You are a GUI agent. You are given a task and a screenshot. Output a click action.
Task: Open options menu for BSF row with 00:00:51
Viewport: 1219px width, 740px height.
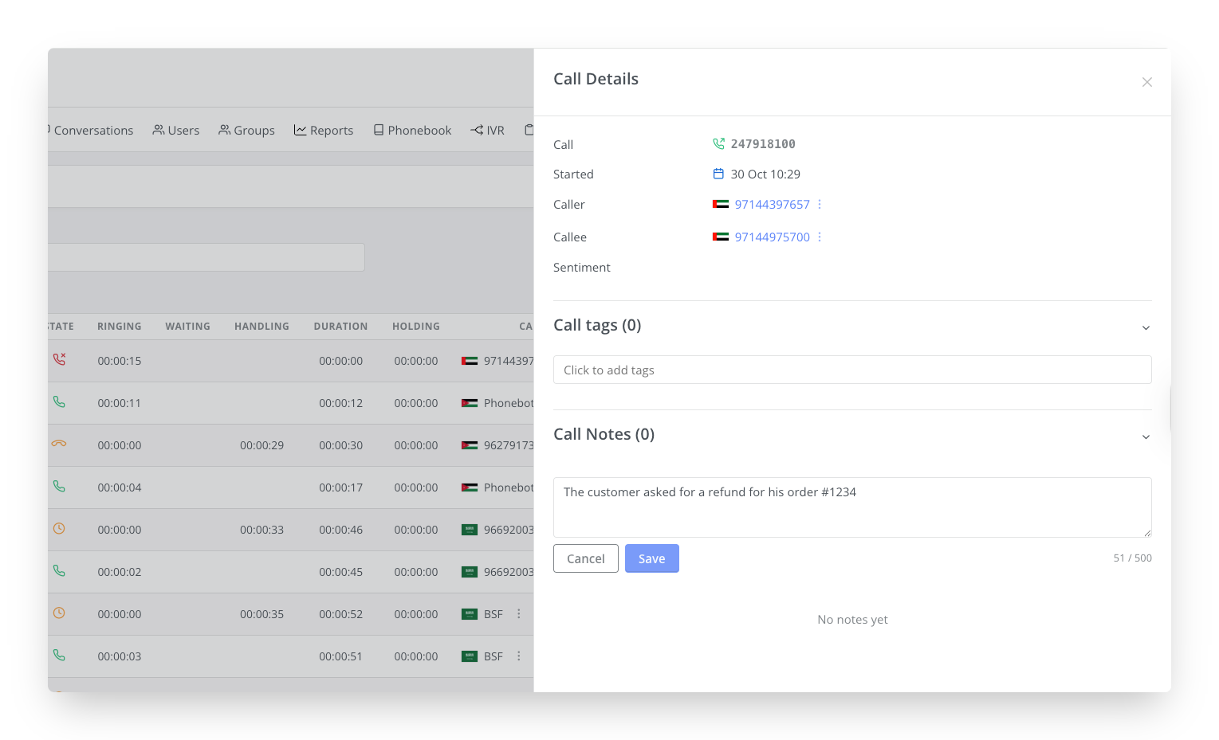click(x=519, y=656)
